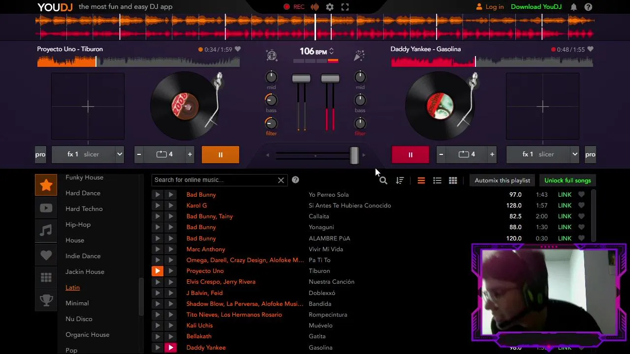Click the left deck waveform progress bar
630x354 pixels.
[138, 61]
